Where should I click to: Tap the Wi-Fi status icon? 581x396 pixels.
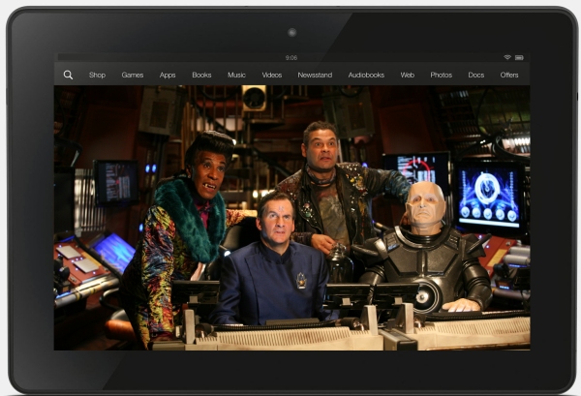pyautogui.click(x=506, y=57)
